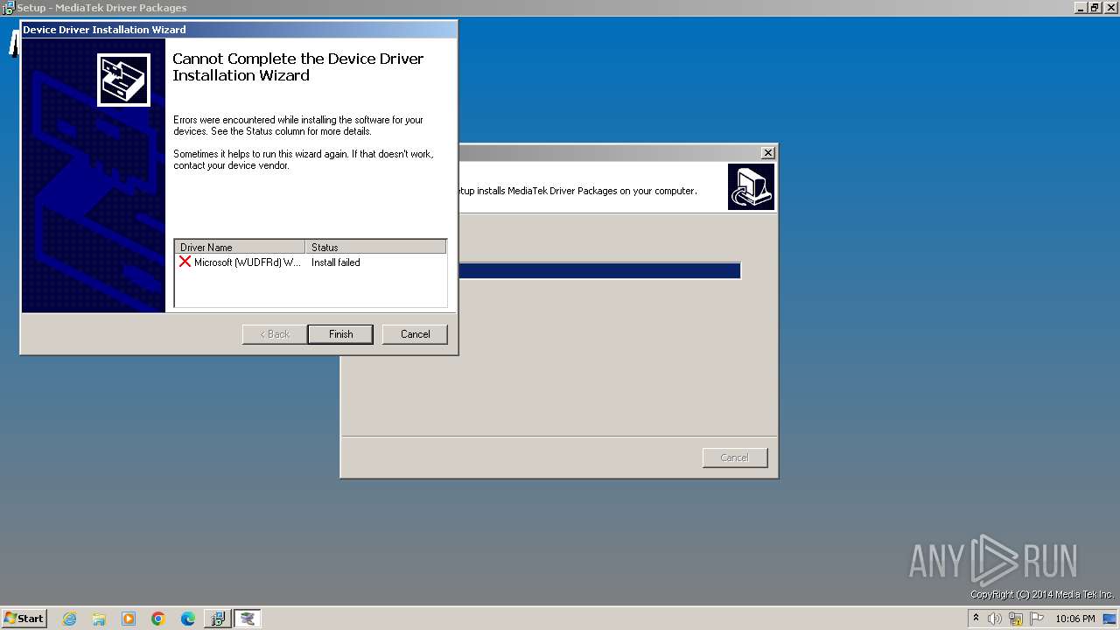Image resolution: width=1120 pixels, height=630 pixels.
Task: Click the Device Driver Installation Wizard title bar
Action: (238, 30)
